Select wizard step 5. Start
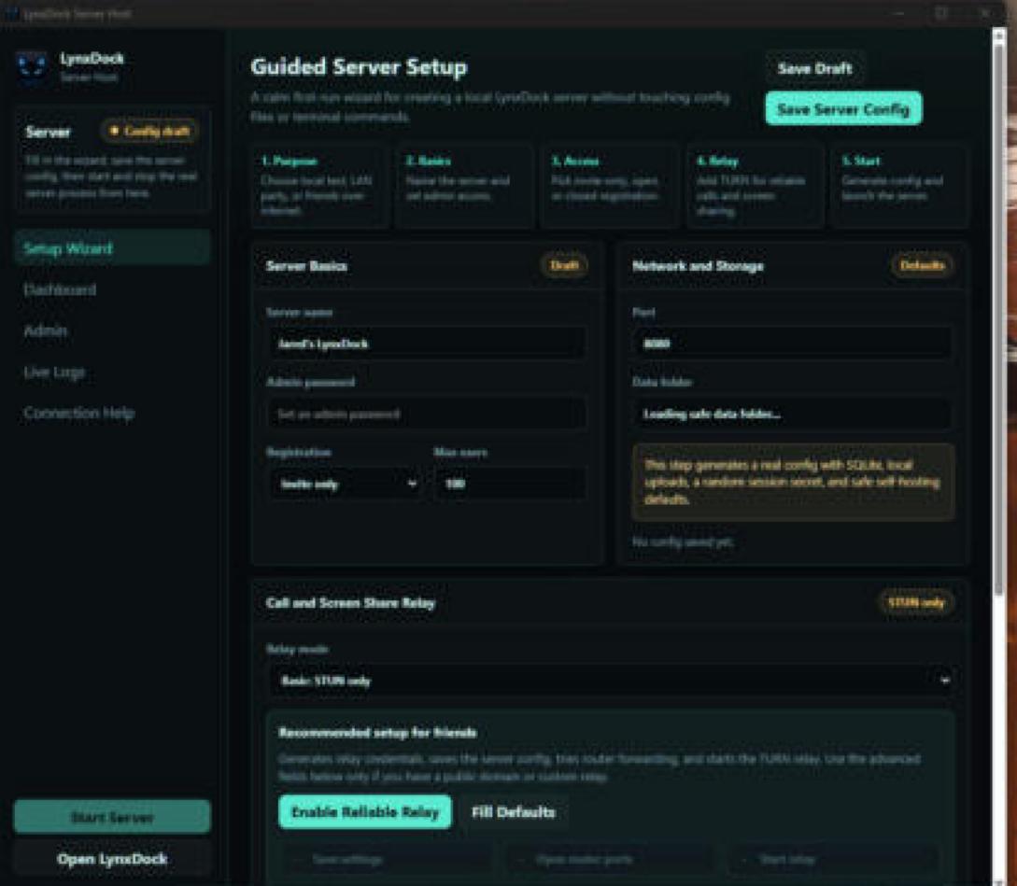This screenshot has height=886, width=1017. pos(899,186)
